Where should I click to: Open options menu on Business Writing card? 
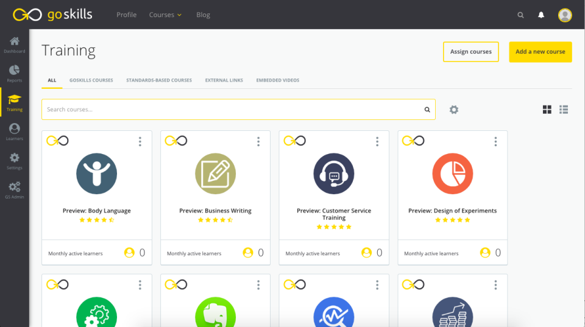258,141
